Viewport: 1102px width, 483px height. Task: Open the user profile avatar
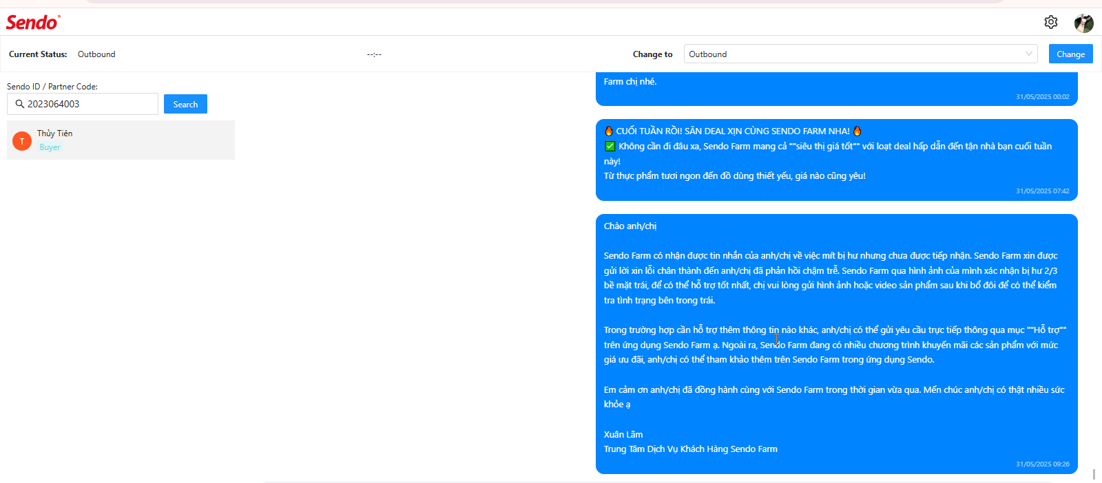[x=1084, y=23]
